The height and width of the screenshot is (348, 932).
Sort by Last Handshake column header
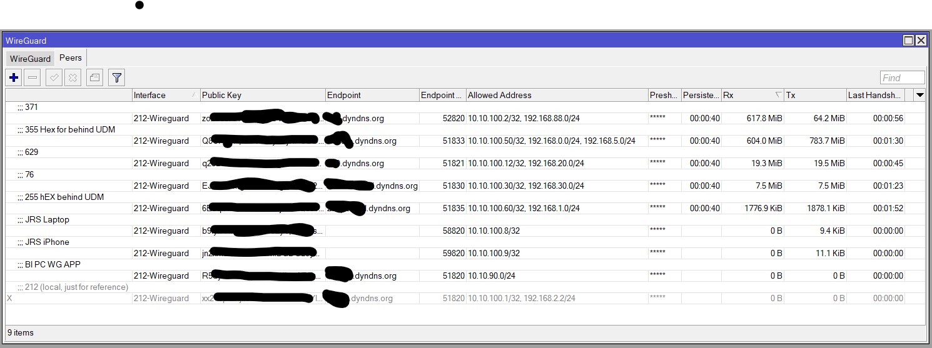(875, 95)
